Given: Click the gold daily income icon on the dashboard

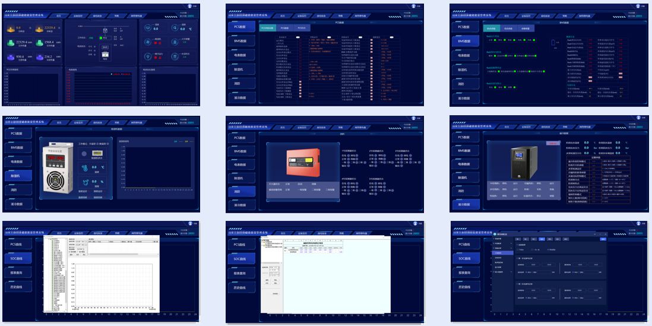Looking at the screenshot, I should (x=11, y=29).
